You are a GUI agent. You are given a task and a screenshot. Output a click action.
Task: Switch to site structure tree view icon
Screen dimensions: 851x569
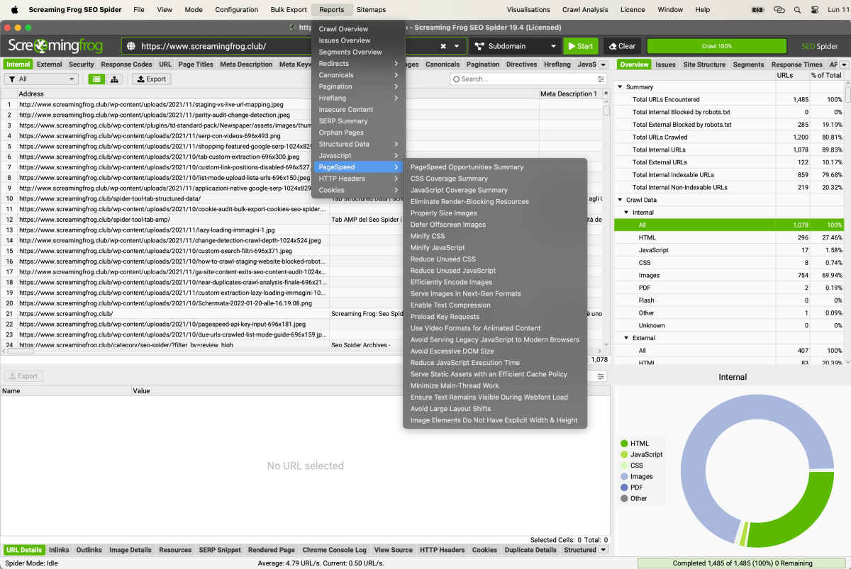pyautogui.click(x=114, y=79)
